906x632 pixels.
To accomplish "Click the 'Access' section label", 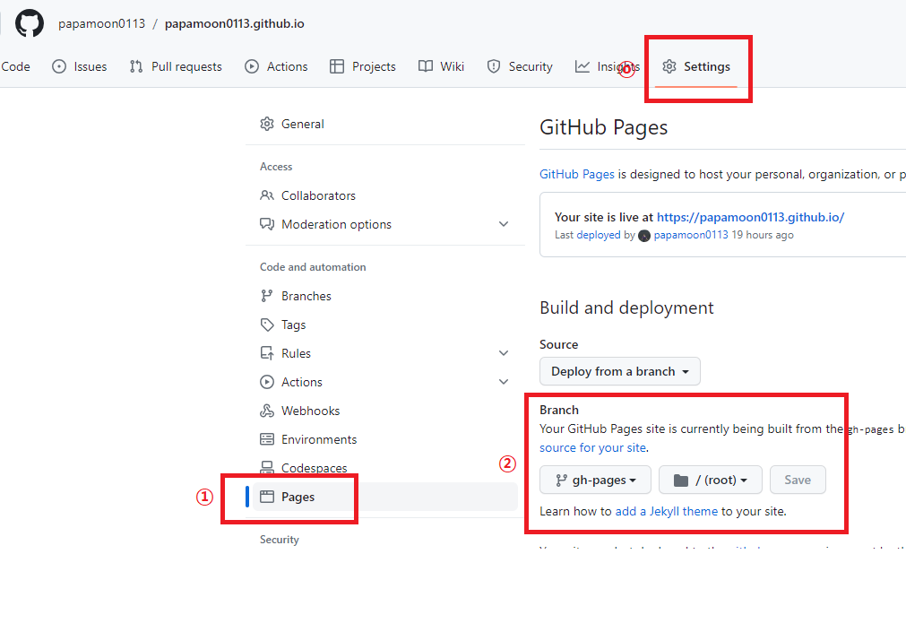I will (x=276, y=167).
